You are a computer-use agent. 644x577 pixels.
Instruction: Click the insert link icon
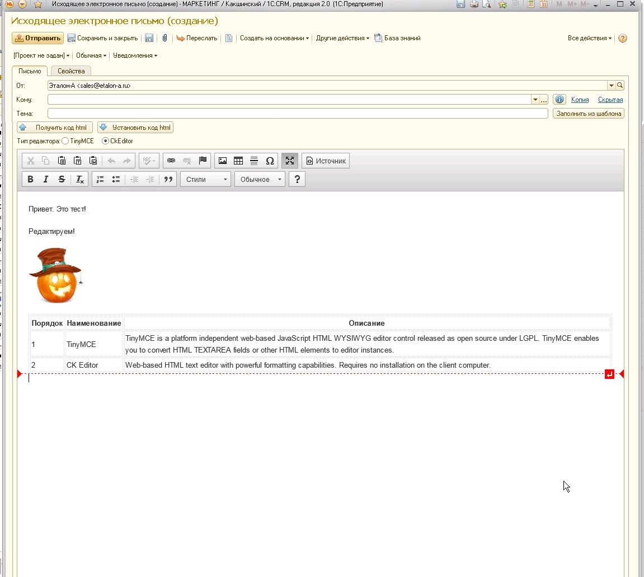171,161
